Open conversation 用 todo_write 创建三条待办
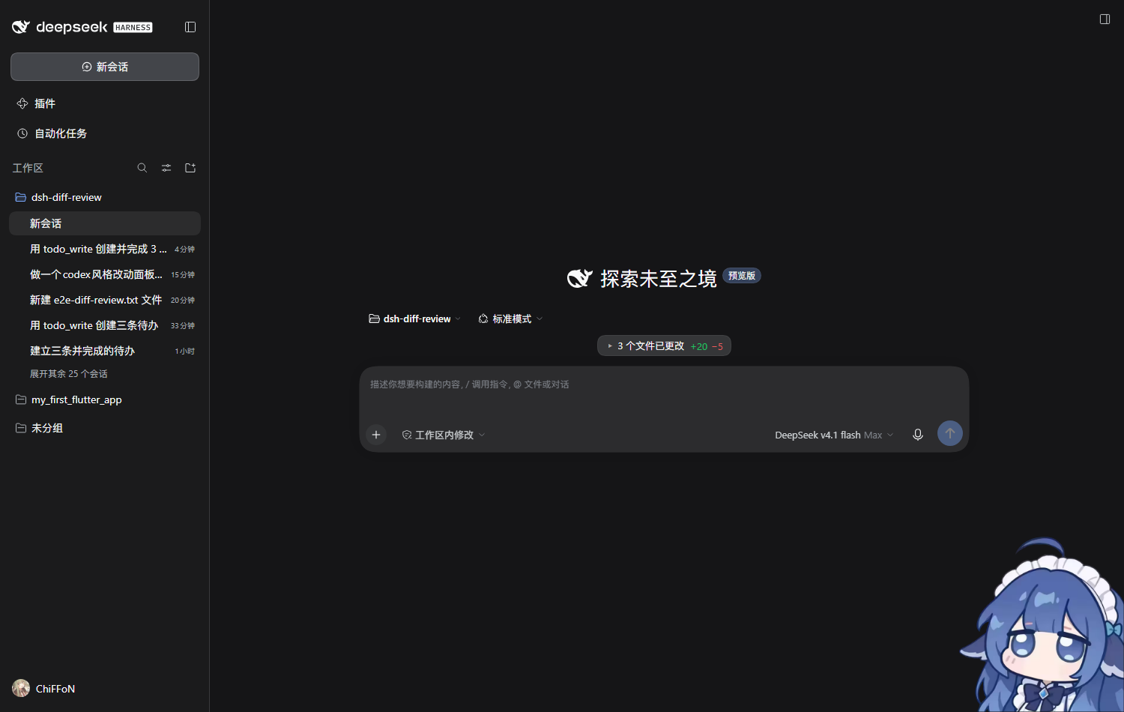Image resolution: width=1124 pixels, height=712 pixels. point(105,325)
